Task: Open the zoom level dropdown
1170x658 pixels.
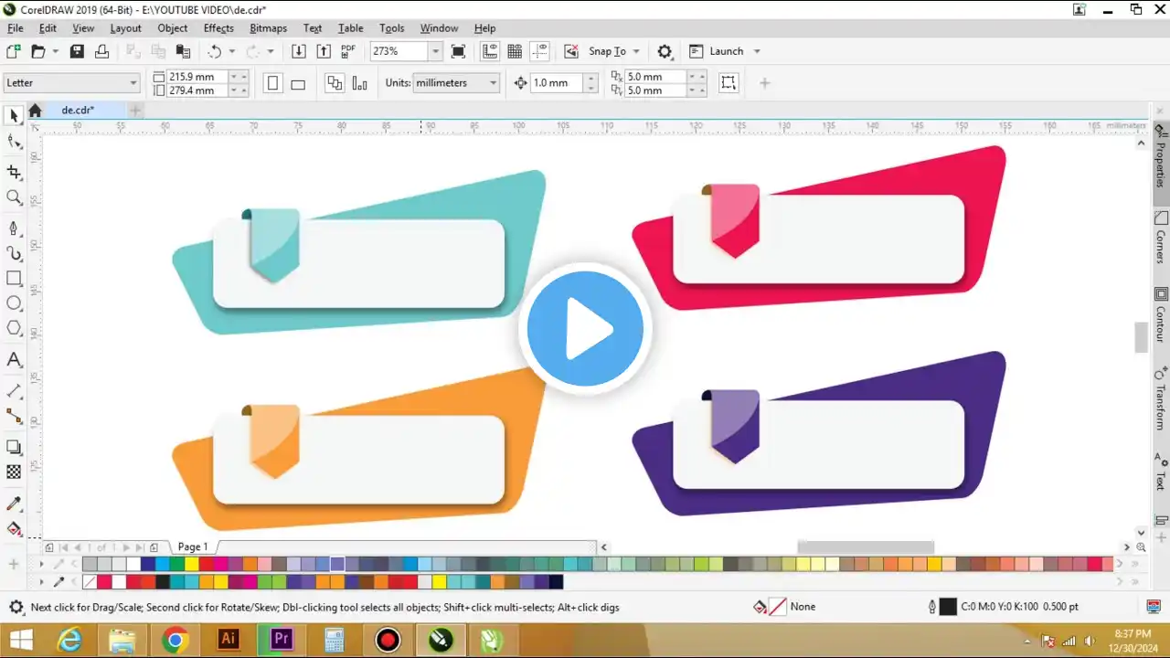Action: tap(435, 51)
